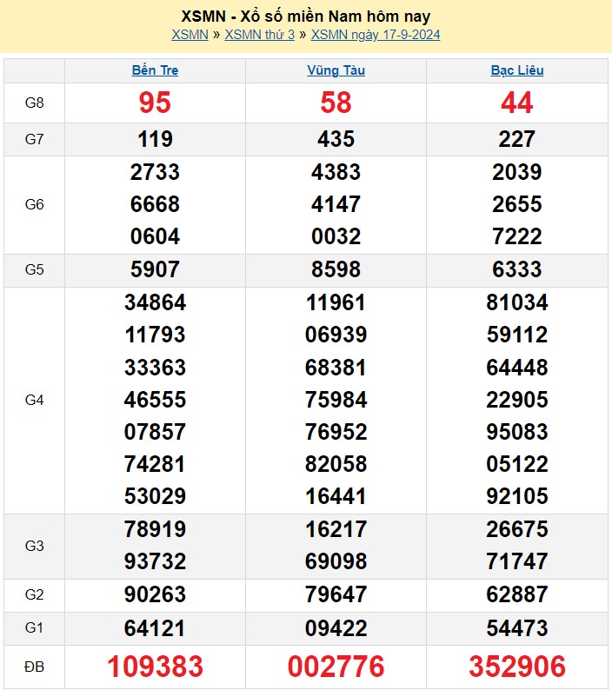Select the special prize number 109383
The width and height of the screenshot is (612, 690).
(155, 667)
